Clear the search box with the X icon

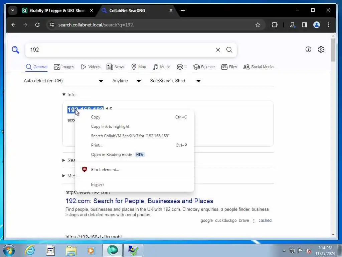pyautogui.click(x=218, y=50)
